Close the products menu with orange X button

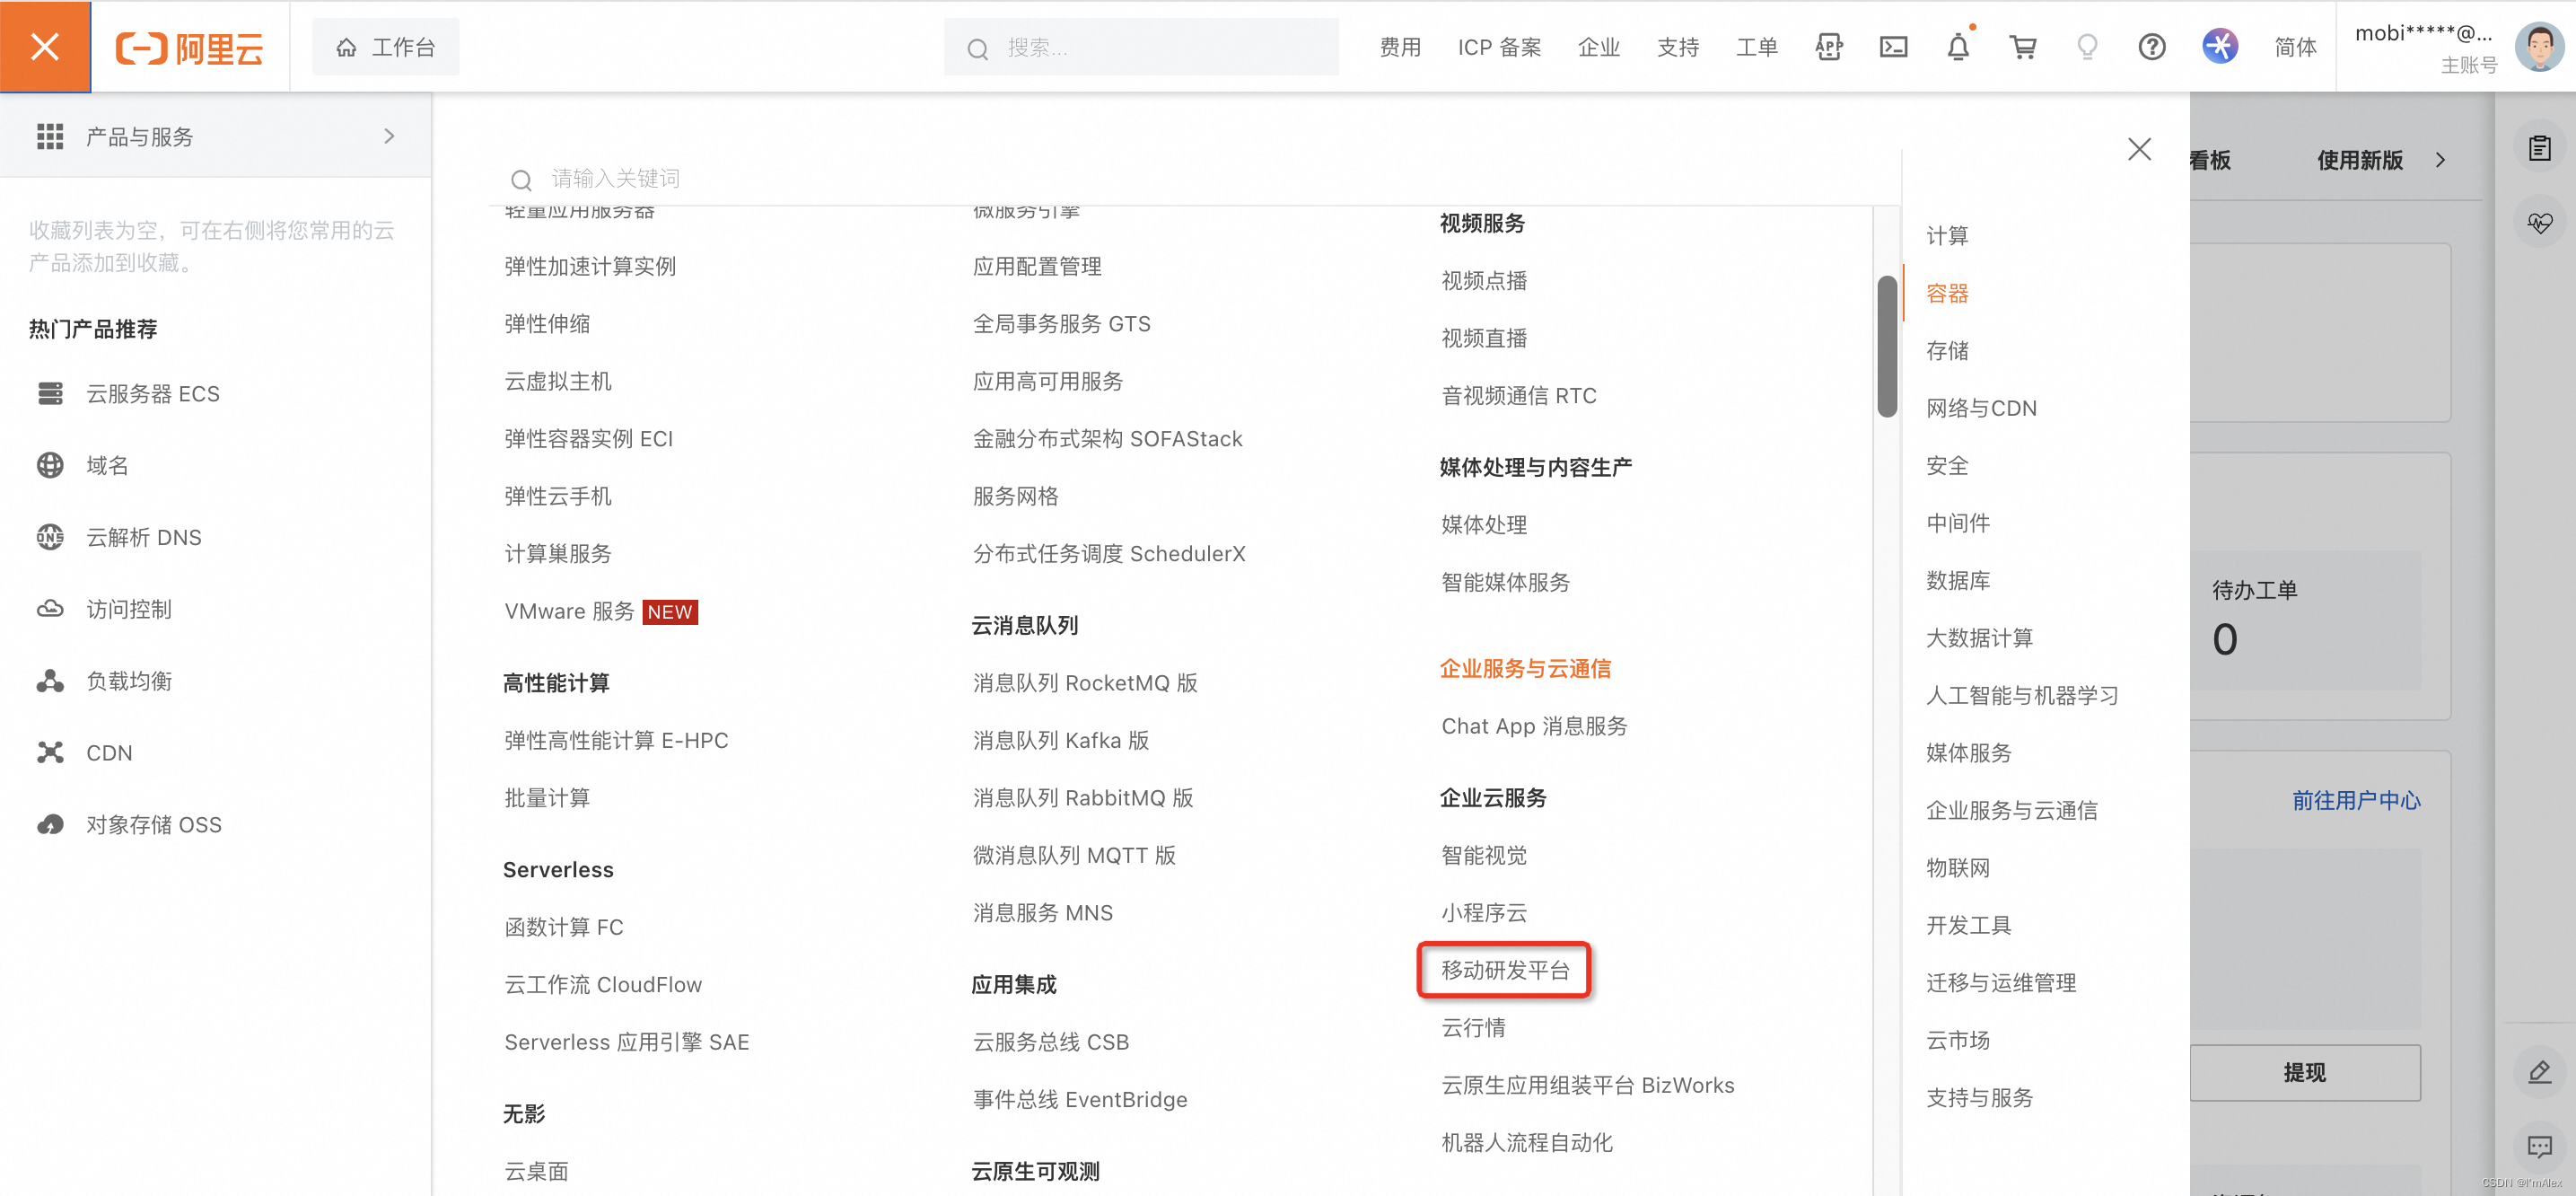coord(45,46)
